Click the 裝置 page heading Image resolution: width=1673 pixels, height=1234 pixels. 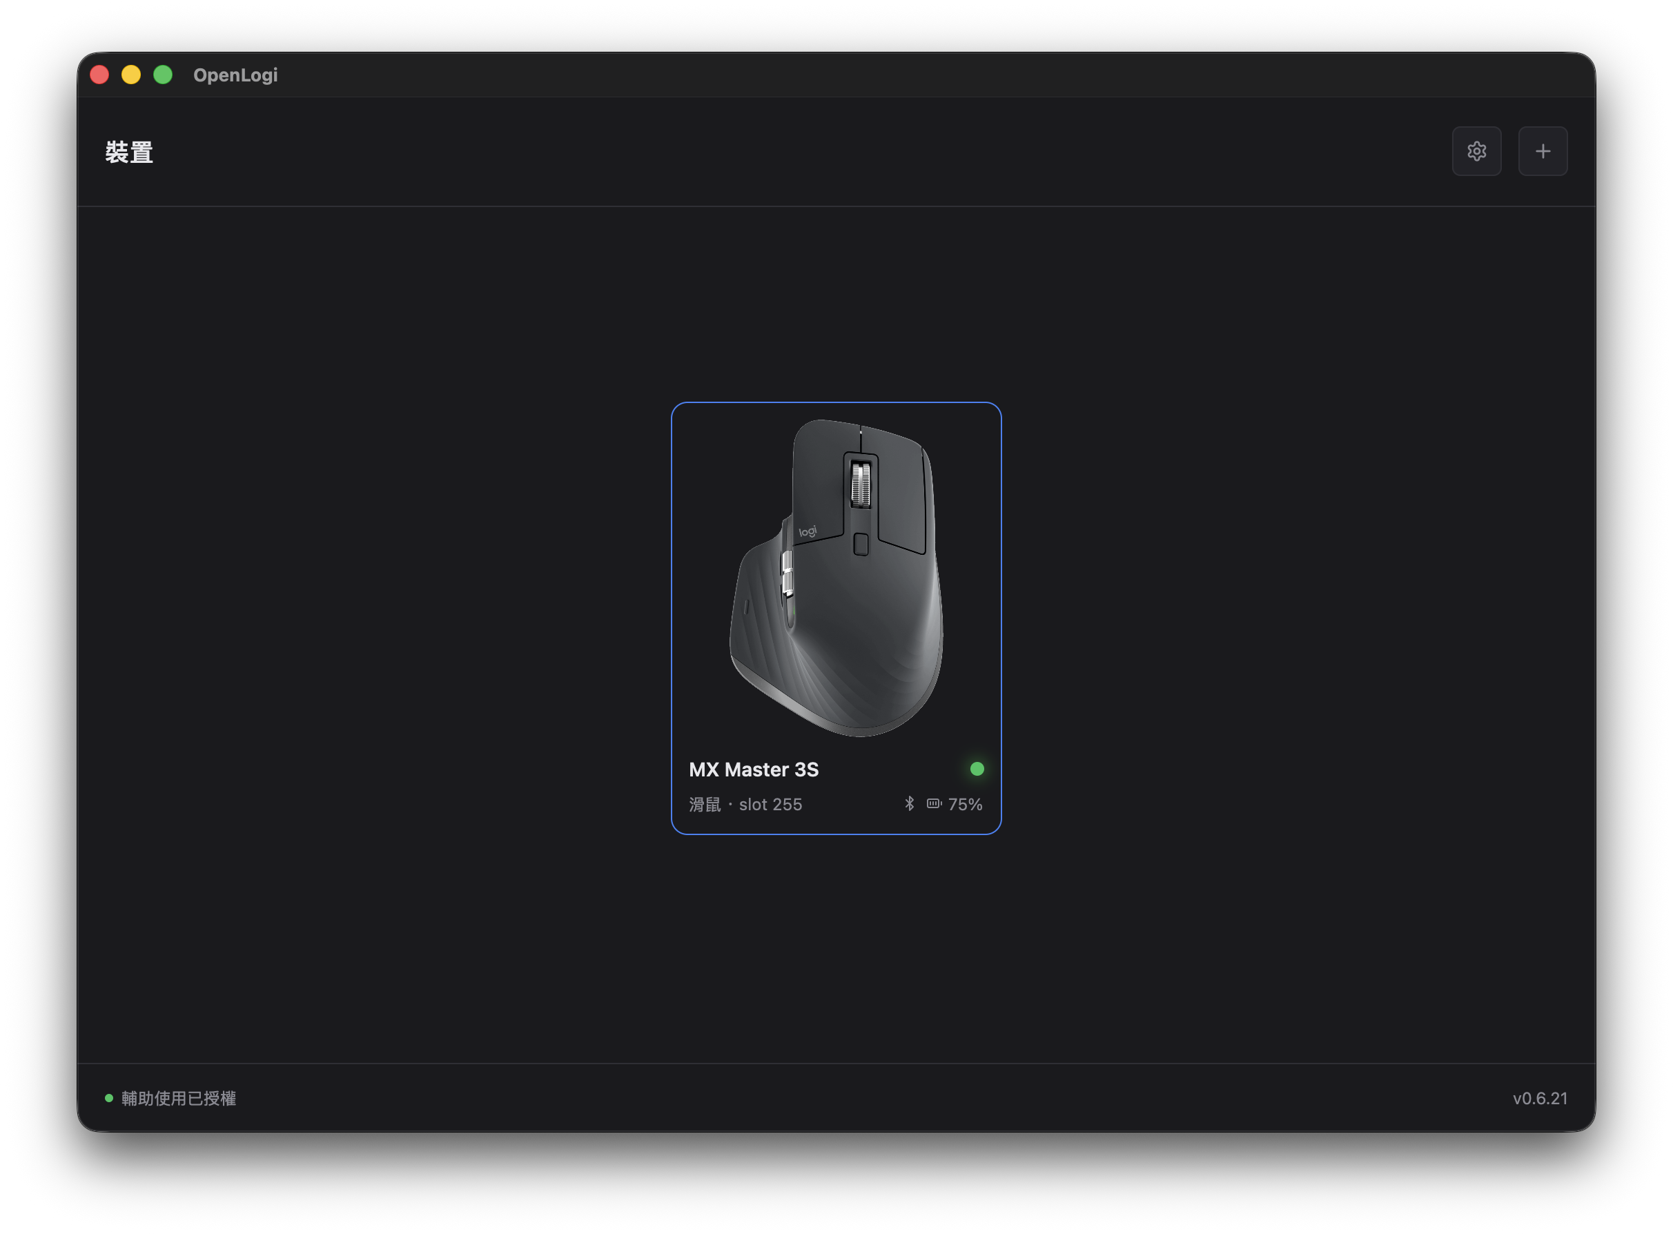[129, 152]
